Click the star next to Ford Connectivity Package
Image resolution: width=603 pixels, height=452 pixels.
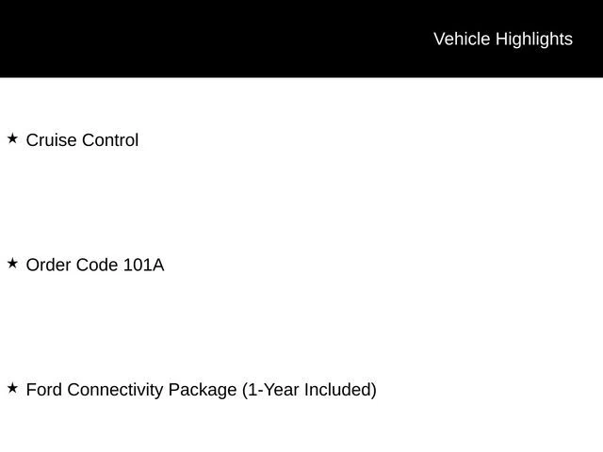(x=12, y=388)
